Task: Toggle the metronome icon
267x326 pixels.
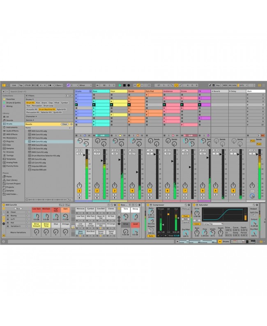Action: coord(49,85)
